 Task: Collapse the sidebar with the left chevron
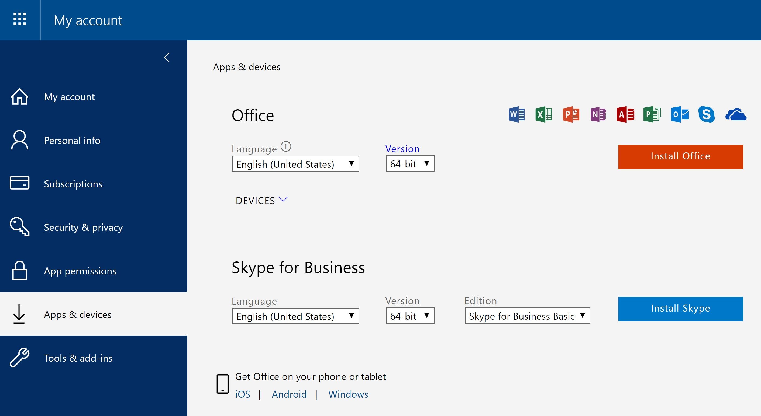[167, 58]
